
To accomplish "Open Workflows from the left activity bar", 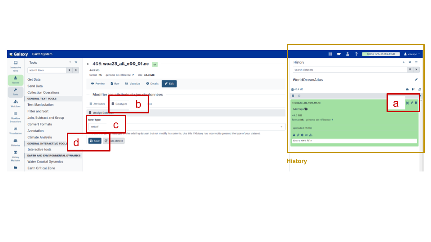I will click(x=15, y=104).
